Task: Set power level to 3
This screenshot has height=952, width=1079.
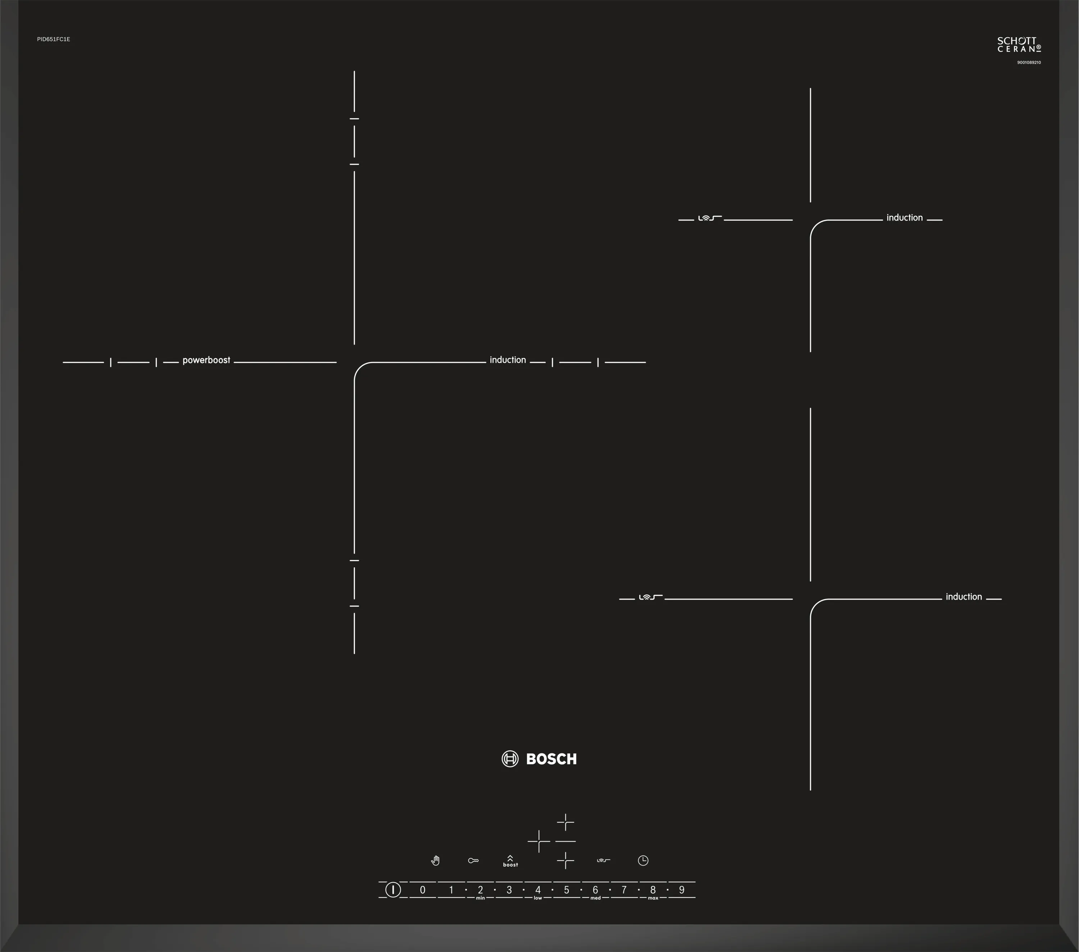Action: [509, 890]
